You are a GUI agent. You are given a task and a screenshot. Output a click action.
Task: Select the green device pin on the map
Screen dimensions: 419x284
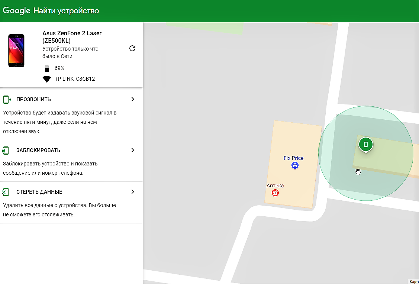coord(366,144)
